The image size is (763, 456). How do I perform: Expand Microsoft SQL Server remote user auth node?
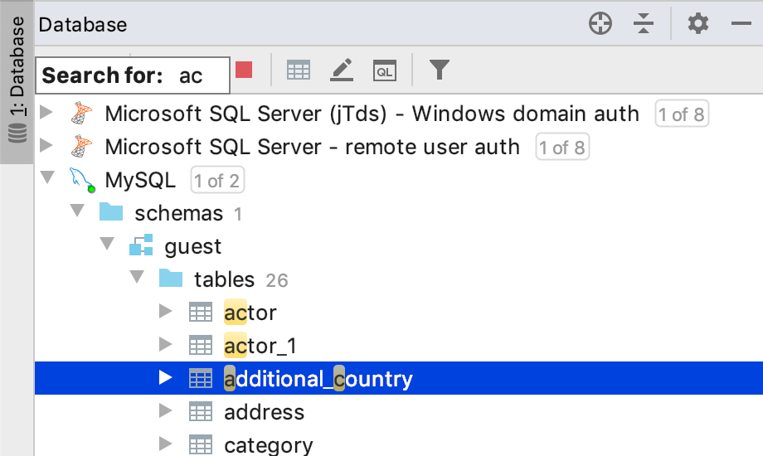pyautogui.click(x=46, y=145)
